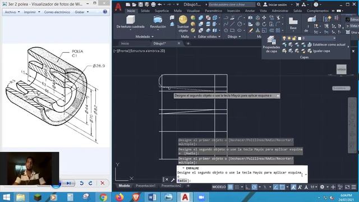This screenshot has width=359, height=202.
Task: Click the Suavizar objeto sphere icon
Action: [183, 20]
